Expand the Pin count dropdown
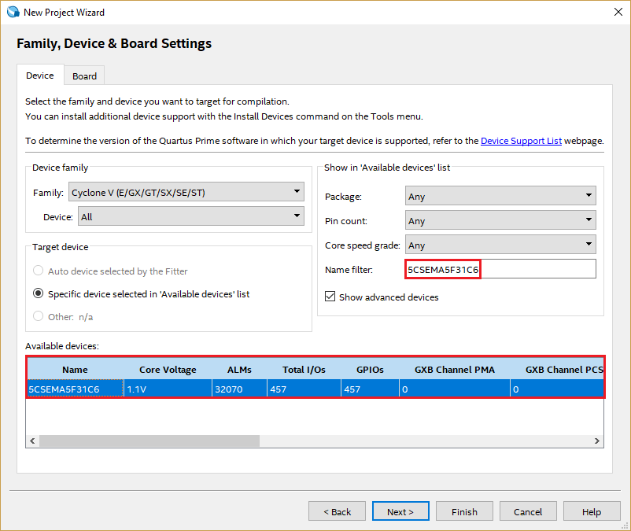The width and height of the screenshot is (631, 531). pyautogui.click(x=500, y=221)
